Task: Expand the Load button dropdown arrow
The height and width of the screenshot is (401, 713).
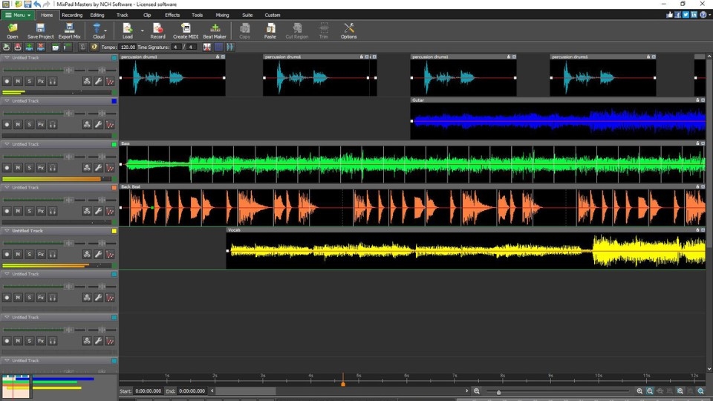Action: 141,30
